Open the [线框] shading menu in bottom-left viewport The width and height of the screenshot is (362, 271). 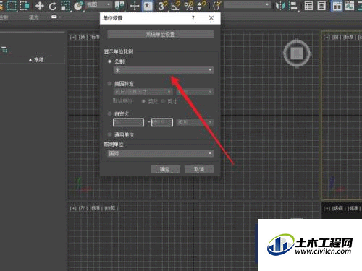tap(111, 208)
